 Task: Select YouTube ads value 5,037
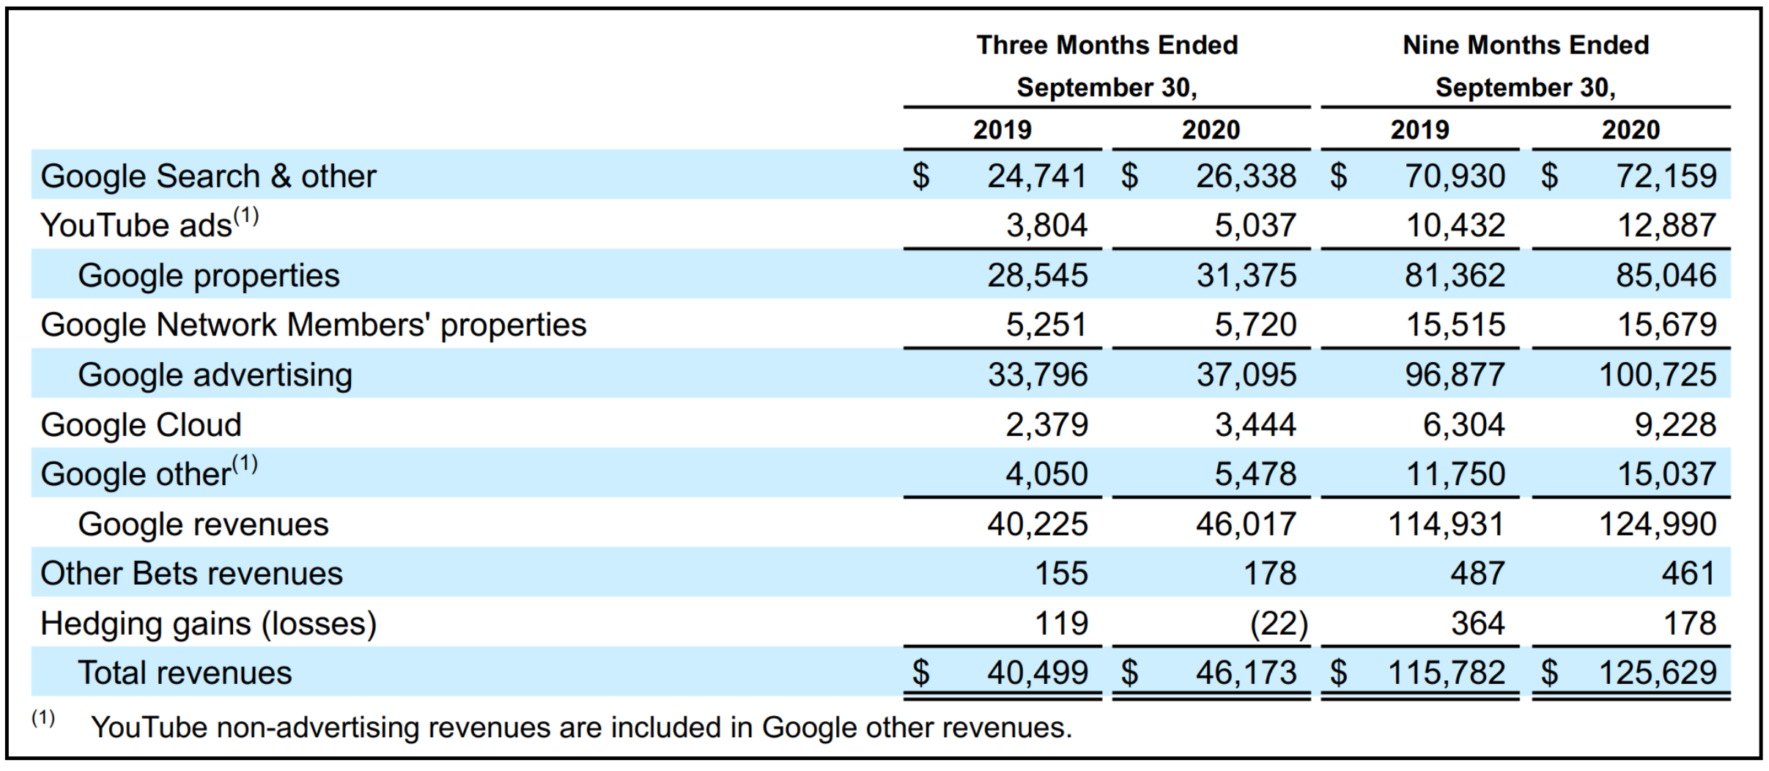click(x=1255, y=226)
